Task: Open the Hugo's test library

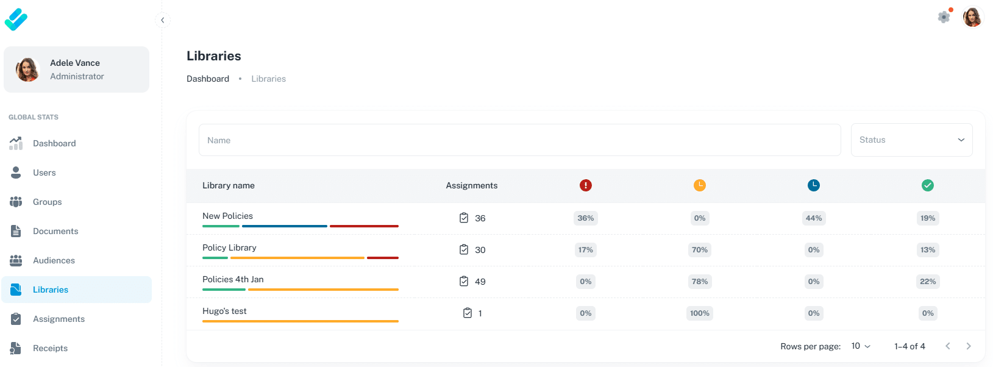Action: pyautogui.click(x=224, y=311)
